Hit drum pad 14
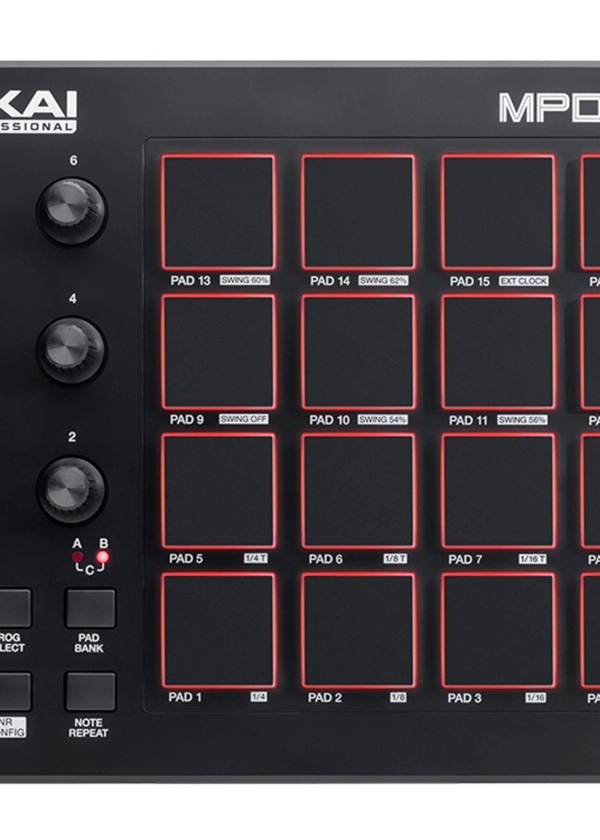The width and height of the screenshot is (600, 840). pyautogui.click(x=358, y=212)
